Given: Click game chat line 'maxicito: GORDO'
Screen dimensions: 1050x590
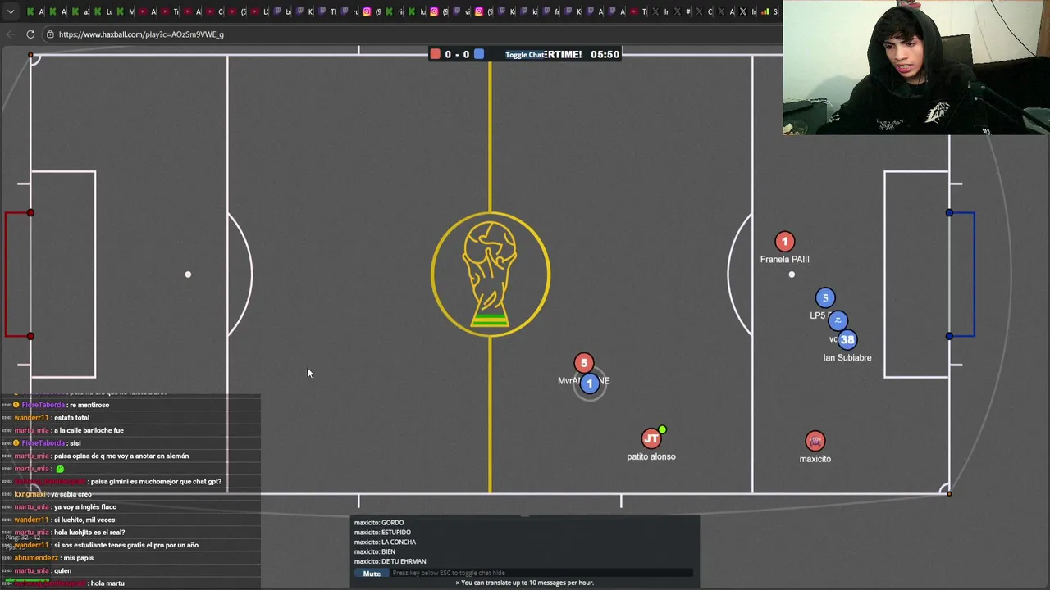Looking at the screenshot, I should [x=379, y=522].
